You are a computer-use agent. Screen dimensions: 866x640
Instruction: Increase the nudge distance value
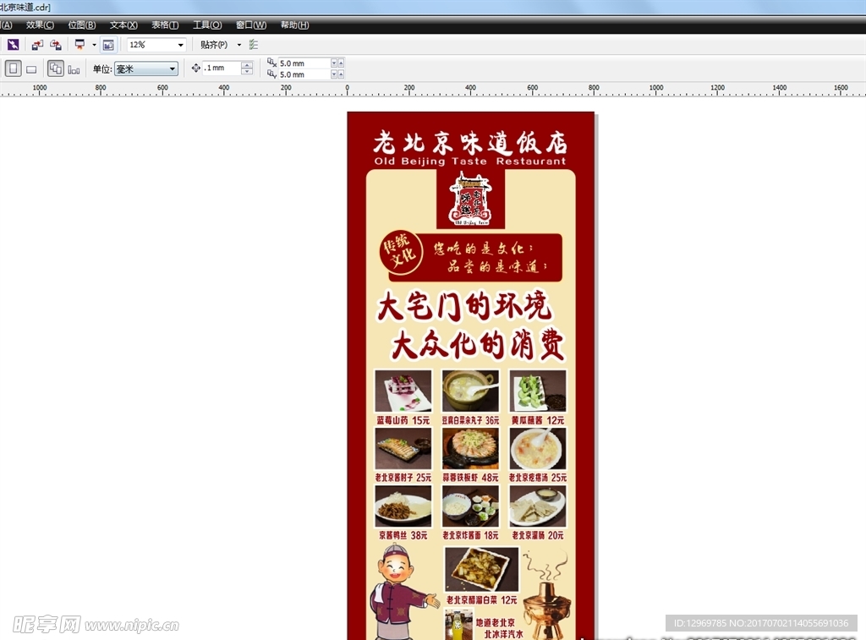[247, 65]
